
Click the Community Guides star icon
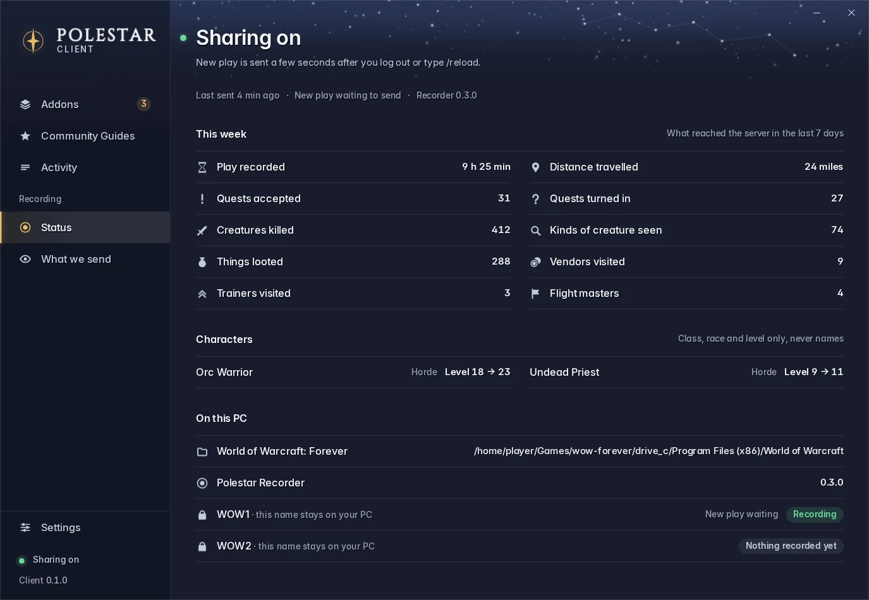(25, 136)
